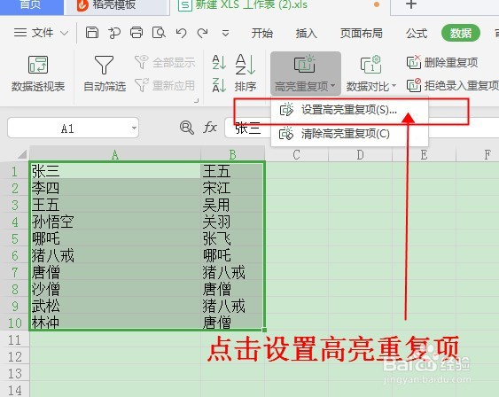499x397 pixels.
Task: Click the select-all corner triangle
Action: pos(22,155)
